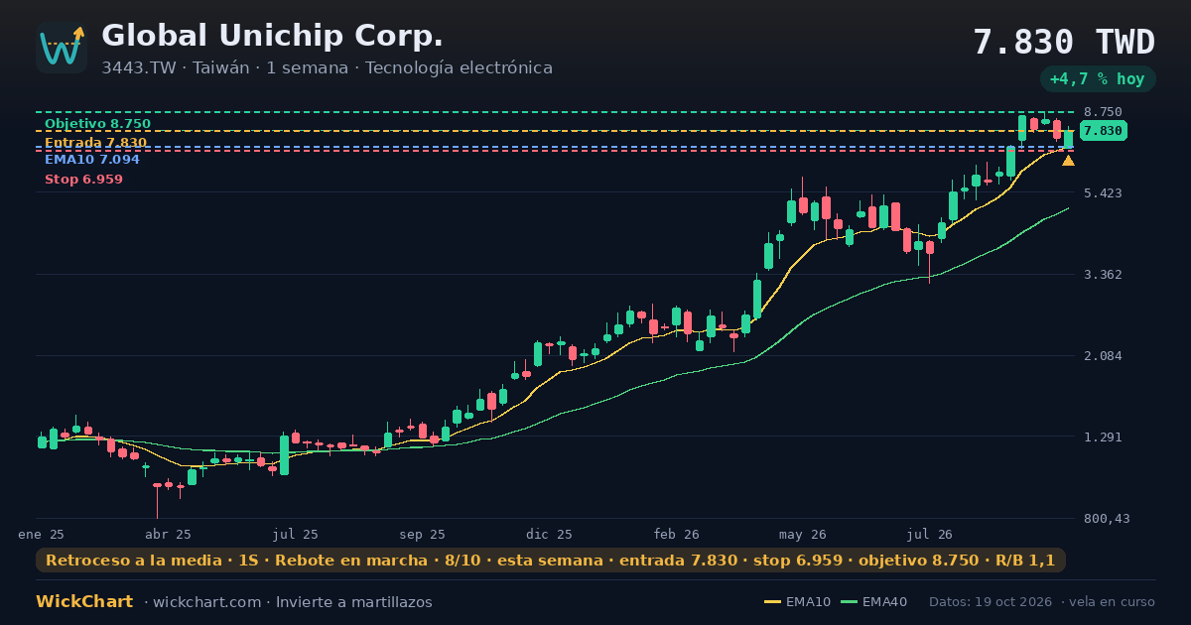The width and height of the screenshot is (1191, 625).
Task: Select the 'abr 25' date label
Action: (x=168, y=535)
